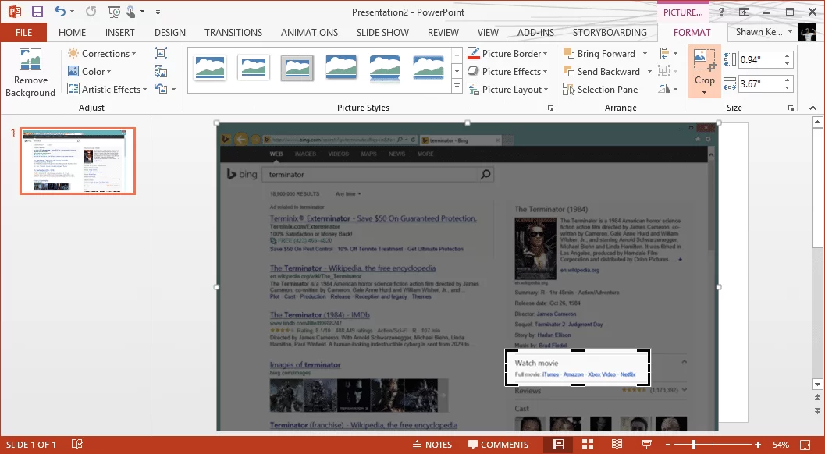Viewport: 825px width, 454px height.
Task: Switch to the ANIMATIONS tab
Action: [309, 33]
